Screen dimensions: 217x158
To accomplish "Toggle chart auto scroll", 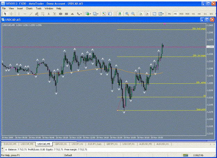I will point(141,14).
